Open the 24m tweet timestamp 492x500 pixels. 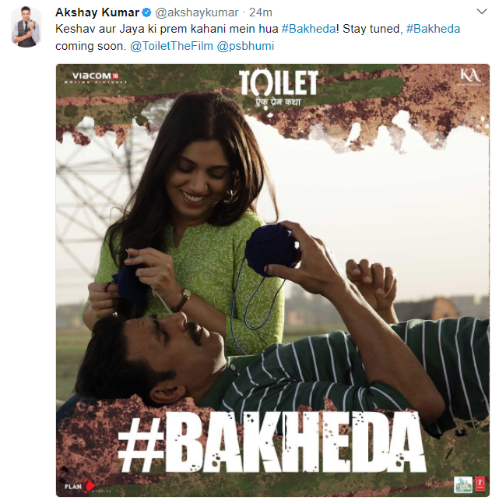(x=261, y=12)
